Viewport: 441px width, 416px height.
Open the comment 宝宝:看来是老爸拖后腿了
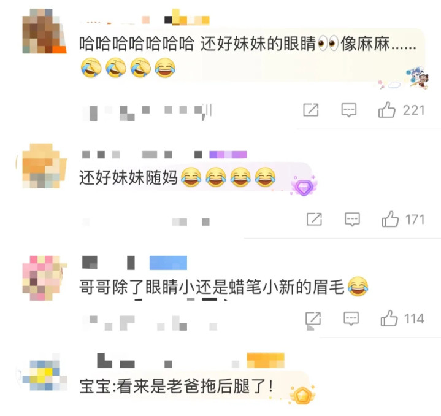(x=176, y=386)
